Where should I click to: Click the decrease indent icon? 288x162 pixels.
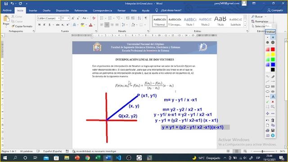[x=127, y=18]
